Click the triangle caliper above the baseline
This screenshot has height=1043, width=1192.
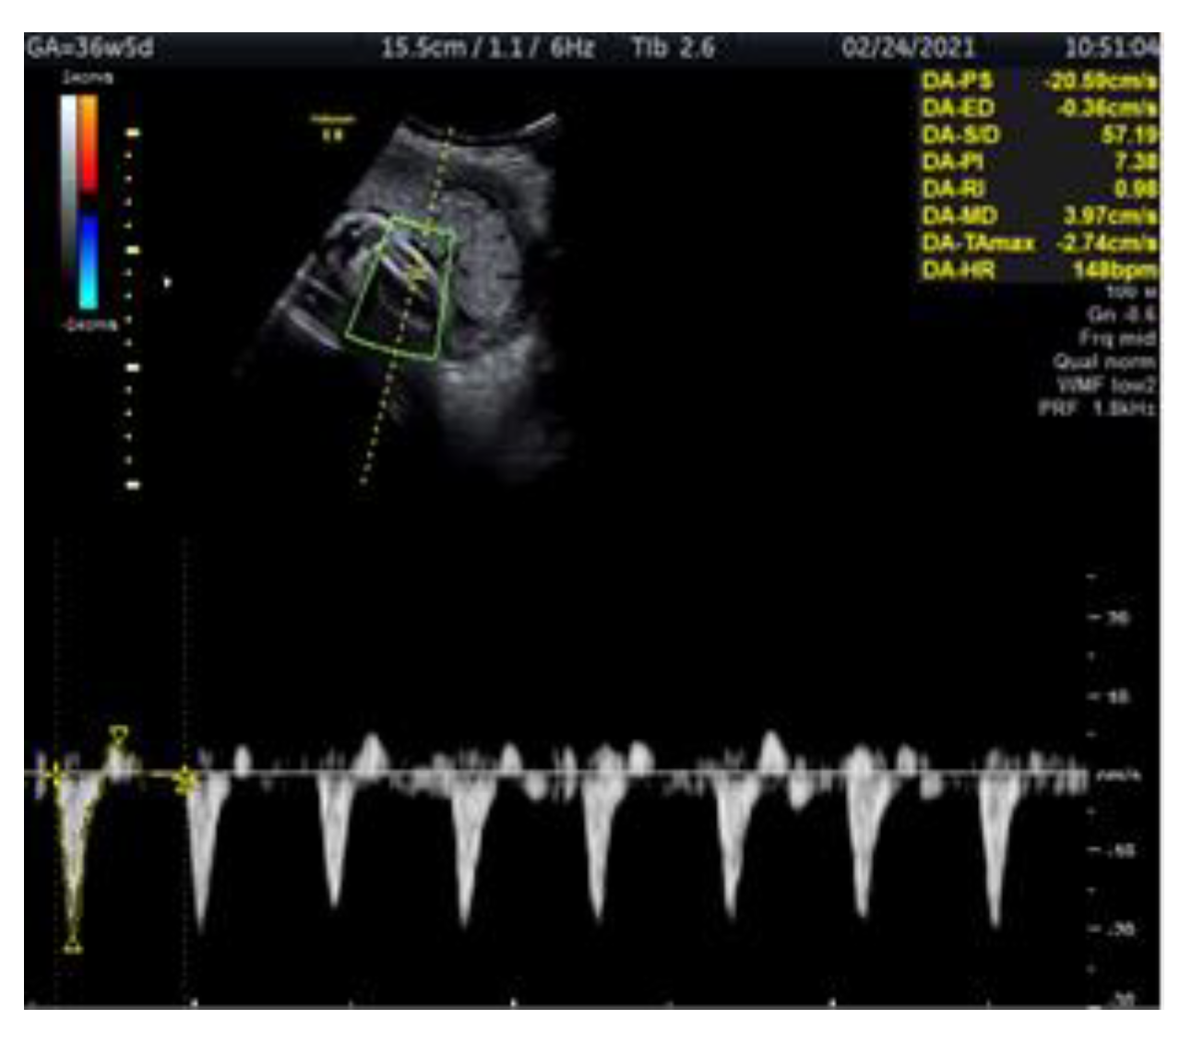coord(118,735)
